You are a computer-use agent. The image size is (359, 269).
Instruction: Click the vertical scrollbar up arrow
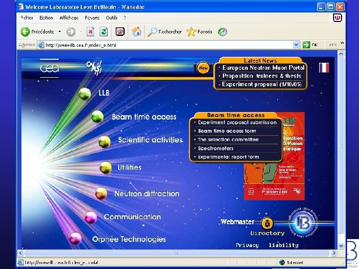pyautogui.click(x=341, y=54)
